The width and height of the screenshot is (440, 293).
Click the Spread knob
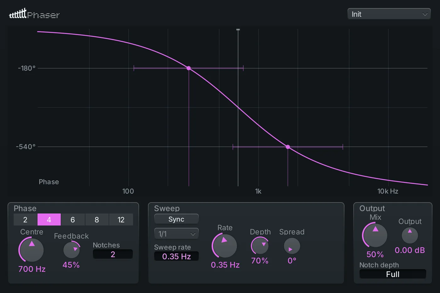[292, 246]
